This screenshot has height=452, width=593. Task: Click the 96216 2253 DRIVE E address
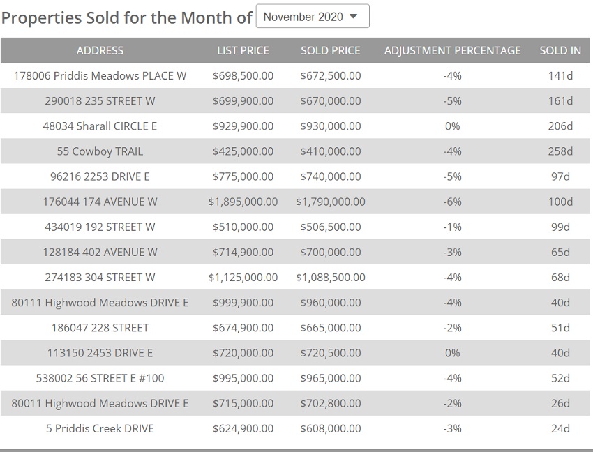point(100,176)
